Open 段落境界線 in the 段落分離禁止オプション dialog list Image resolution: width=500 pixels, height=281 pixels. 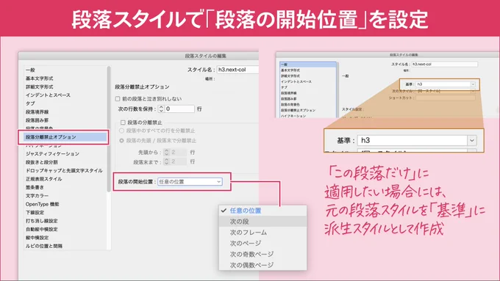37,112
